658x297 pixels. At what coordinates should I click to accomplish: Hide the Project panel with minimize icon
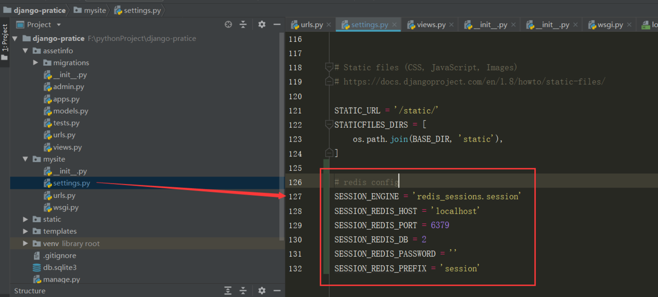tap(276, 24)
